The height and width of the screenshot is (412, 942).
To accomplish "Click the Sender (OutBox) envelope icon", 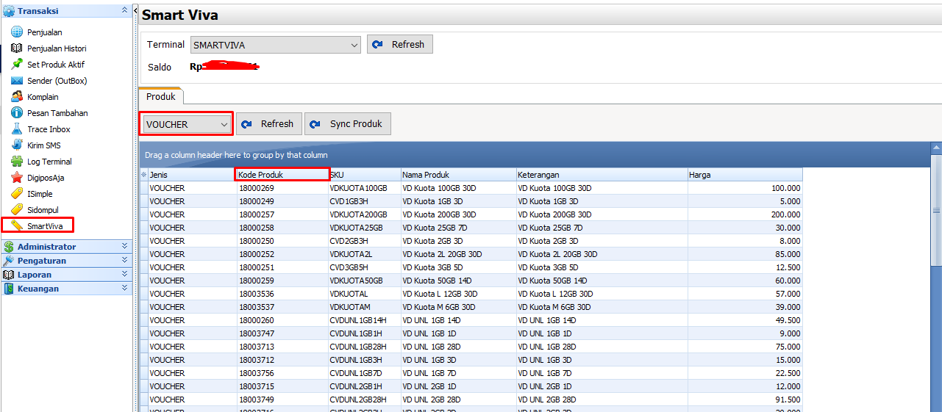I will click(x=16, y=81).
